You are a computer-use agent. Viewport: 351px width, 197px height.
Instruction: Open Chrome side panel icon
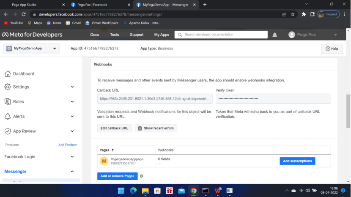313,14
